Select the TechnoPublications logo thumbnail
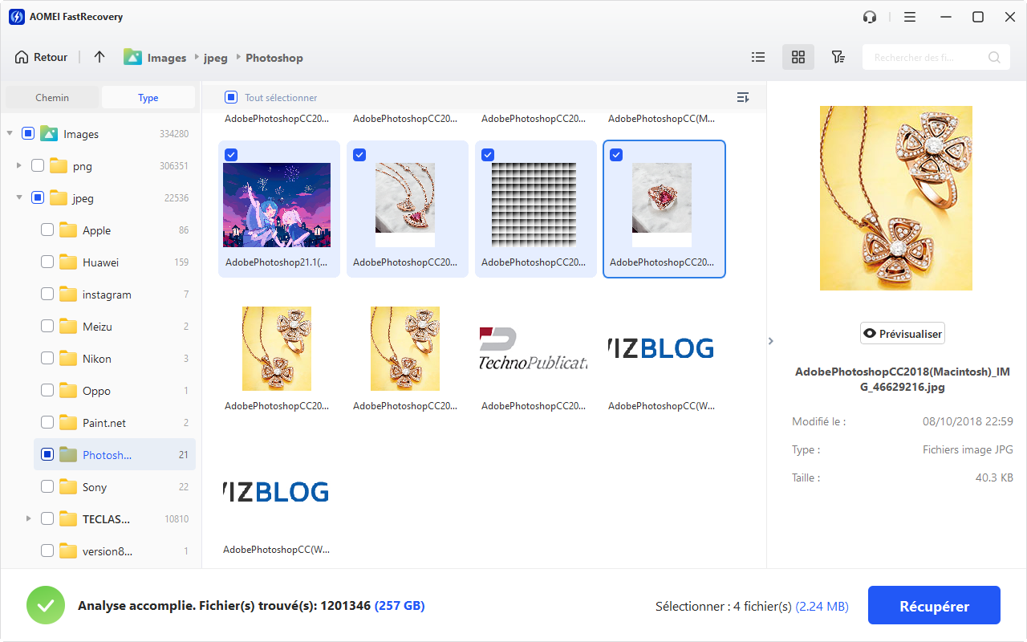 534,349
